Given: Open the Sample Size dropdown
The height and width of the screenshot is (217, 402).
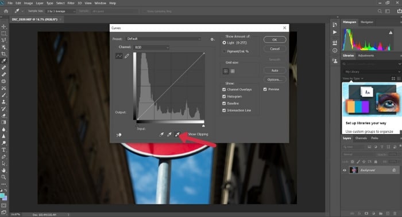Looking at the screenshot, I should tap(60, 11).
